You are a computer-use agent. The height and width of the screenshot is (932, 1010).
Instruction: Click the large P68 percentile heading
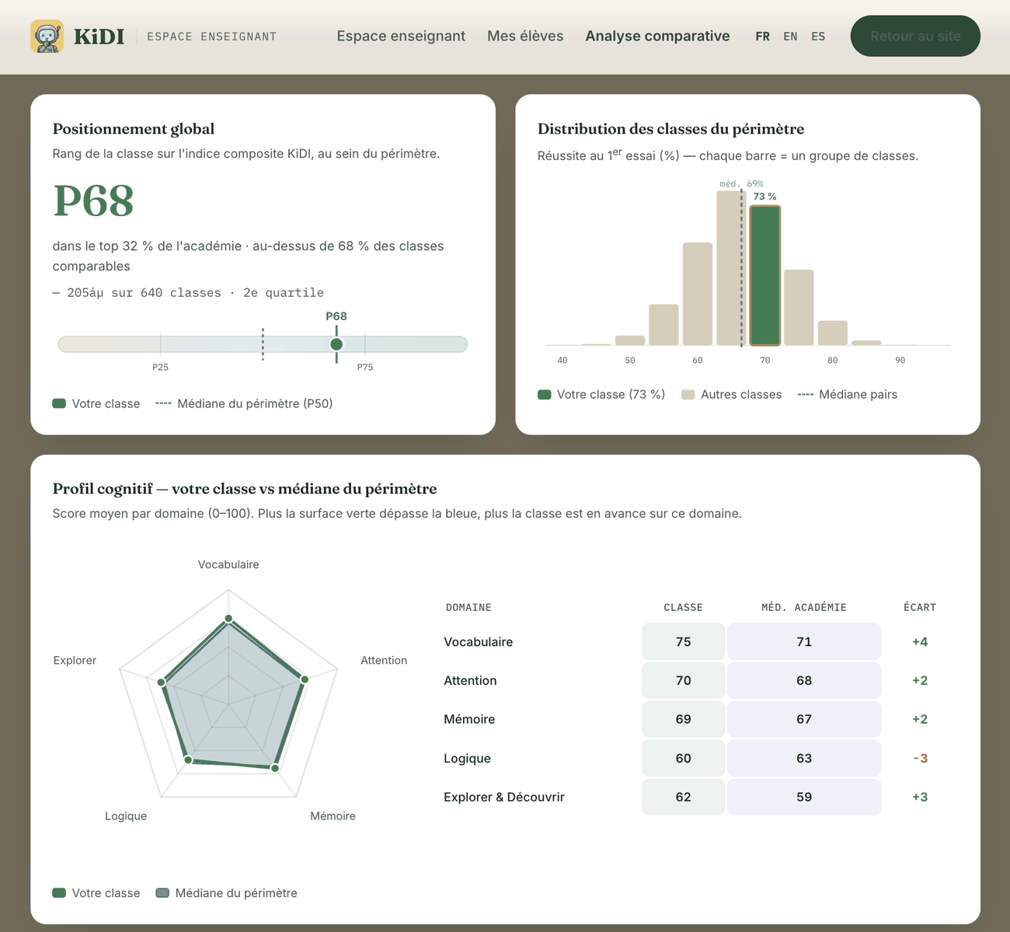click(x=93, y=201)
